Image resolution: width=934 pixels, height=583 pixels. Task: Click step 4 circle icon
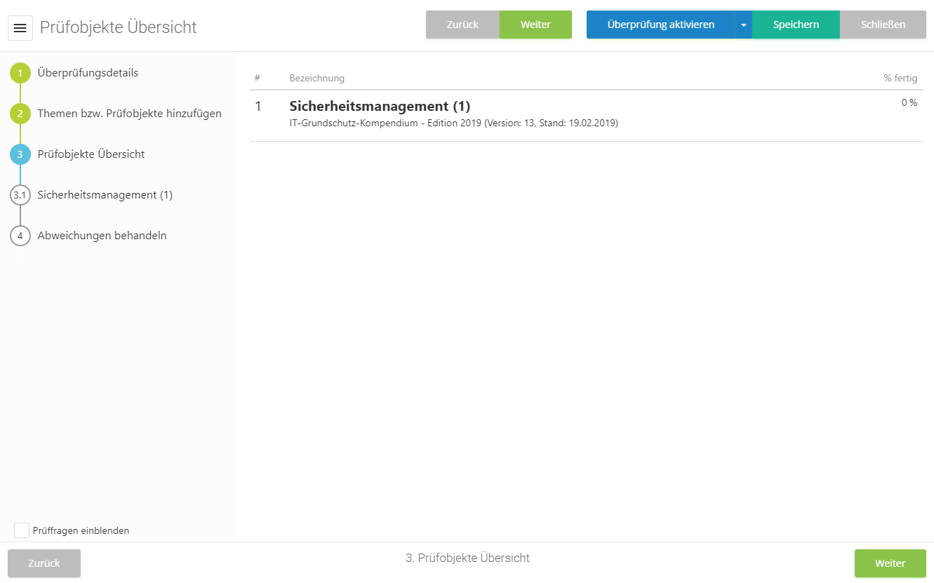point(20,236)
